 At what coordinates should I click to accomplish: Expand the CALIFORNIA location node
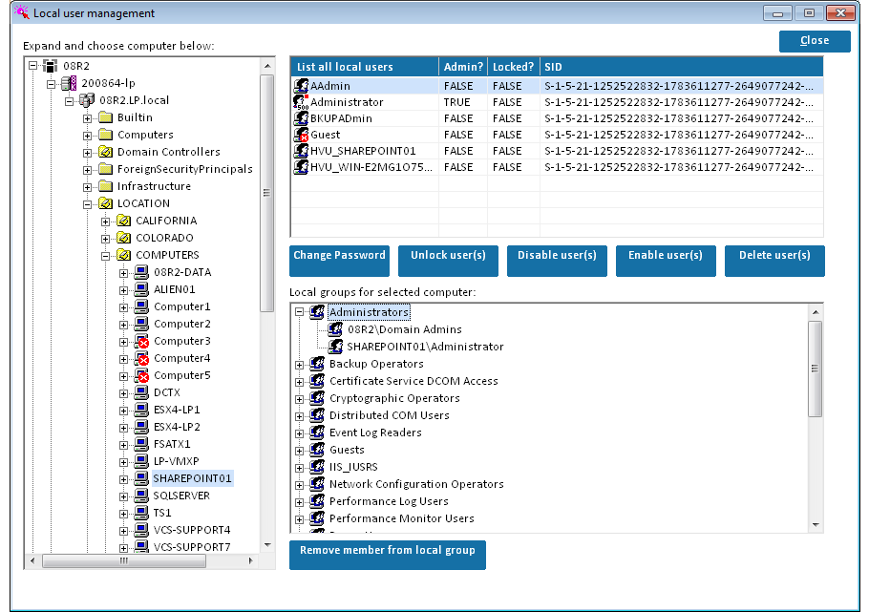[106, 221]
